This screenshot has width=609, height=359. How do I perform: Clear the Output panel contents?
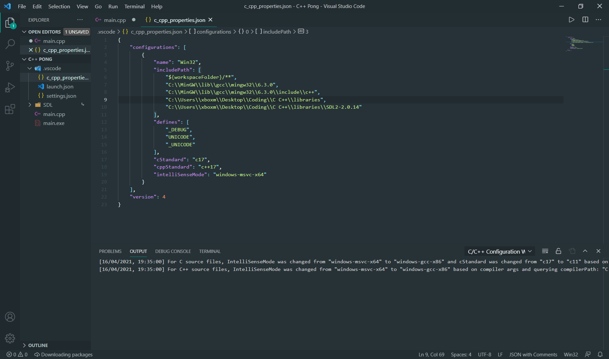[545, 251]
